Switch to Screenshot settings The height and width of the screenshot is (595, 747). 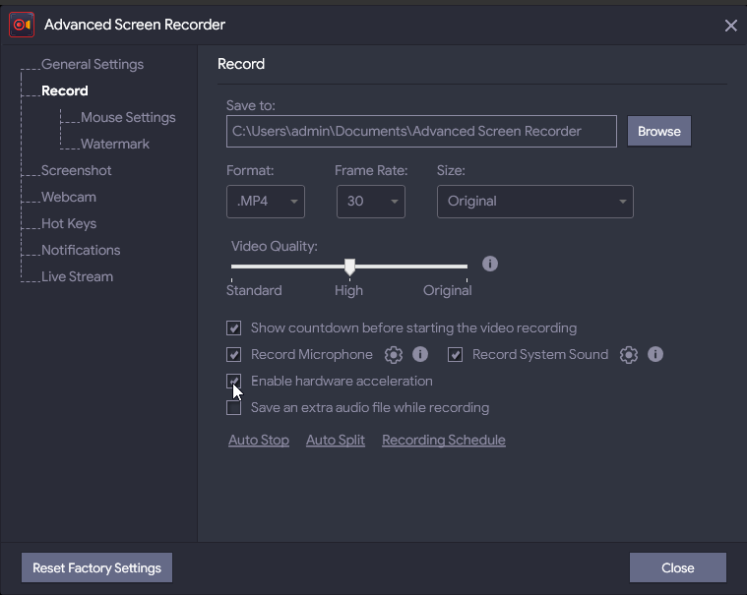(76, 170)
